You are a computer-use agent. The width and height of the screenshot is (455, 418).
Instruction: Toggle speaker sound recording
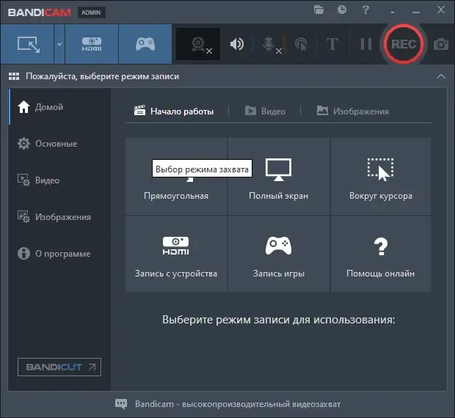(237, 44)
